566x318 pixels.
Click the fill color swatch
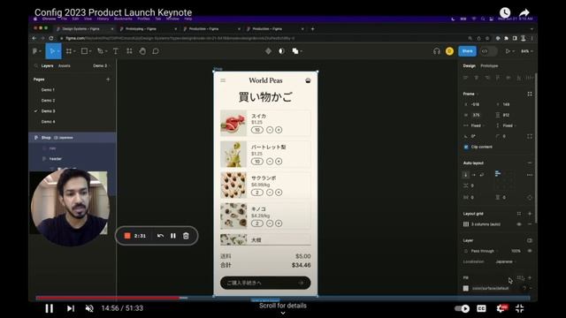click(466, 289)
